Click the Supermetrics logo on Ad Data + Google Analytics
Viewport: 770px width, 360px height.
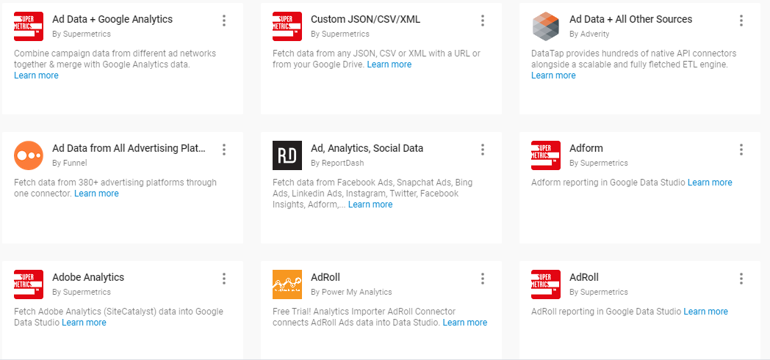[29, 26]
